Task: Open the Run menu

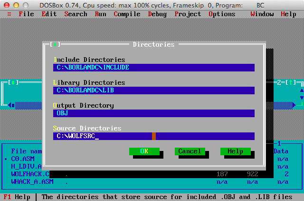Action: pos(100,14)
